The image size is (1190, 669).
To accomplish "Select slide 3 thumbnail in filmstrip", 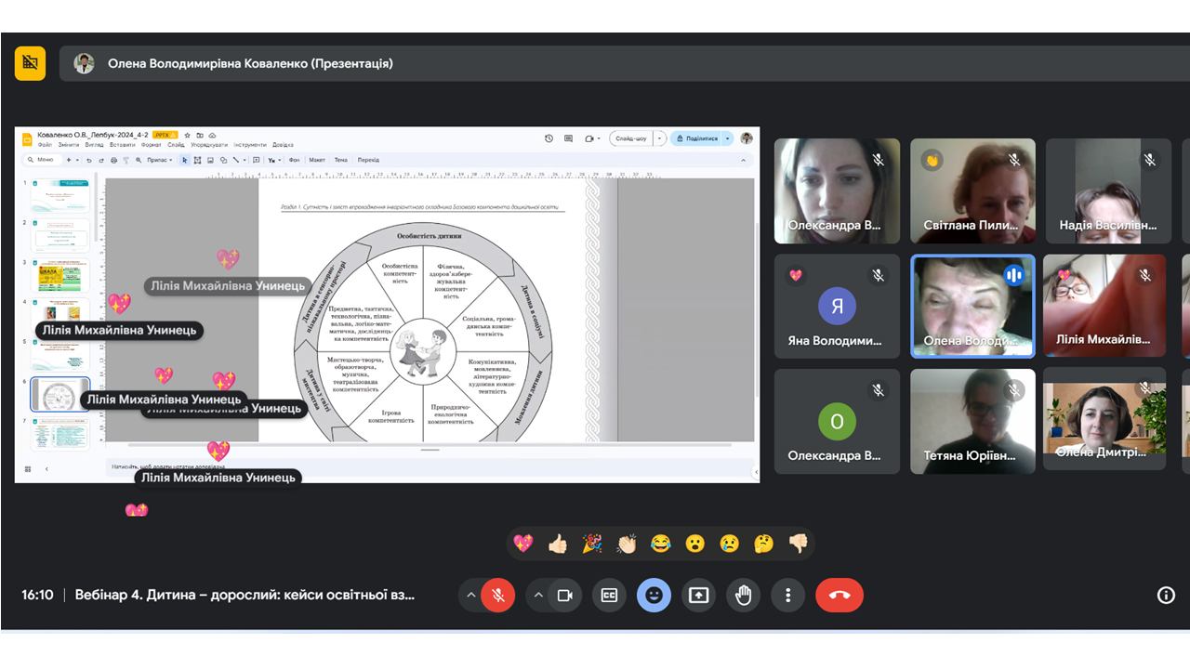I will (x=62, y=276).
